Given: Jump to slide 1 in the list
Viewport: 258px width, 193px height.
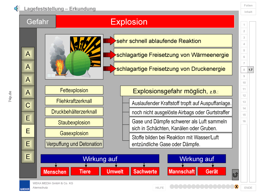Looking at the screenshot, I should click(244, 25).
